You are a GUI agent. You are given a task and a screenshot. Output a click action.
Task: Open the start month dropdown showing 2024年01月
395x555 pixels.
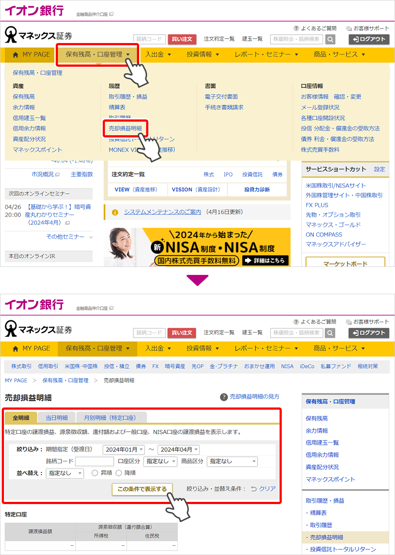point(123,450)
